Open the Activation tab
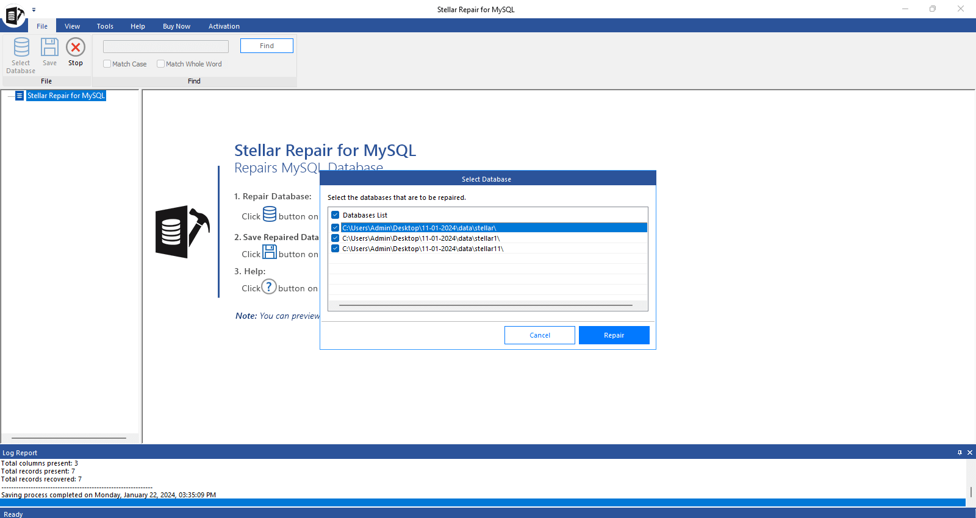976x518 pixels. click(x=224, y=26)
